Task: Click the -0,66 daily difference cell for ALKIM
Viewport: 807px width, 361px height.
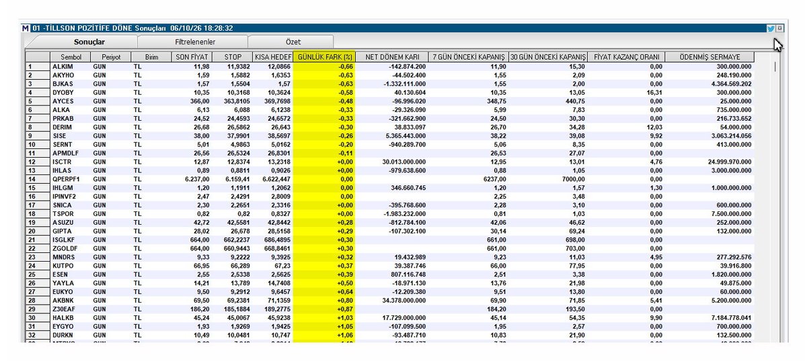Action: pos(324,67)
